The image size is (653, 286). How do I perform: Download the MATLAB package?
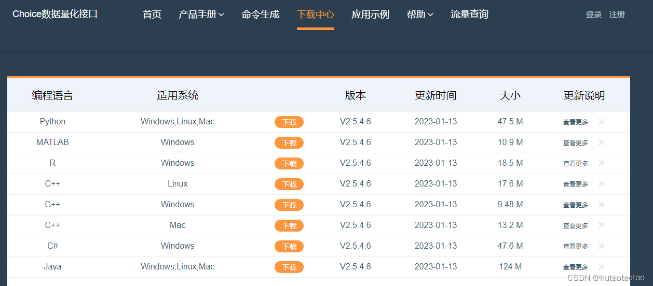click(x=289, y=143)
